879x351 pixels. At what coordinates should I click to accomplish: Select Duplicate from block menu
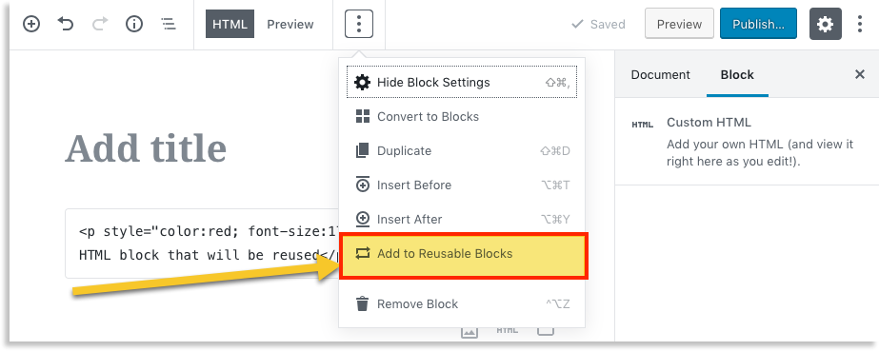[x=462, y=150]
